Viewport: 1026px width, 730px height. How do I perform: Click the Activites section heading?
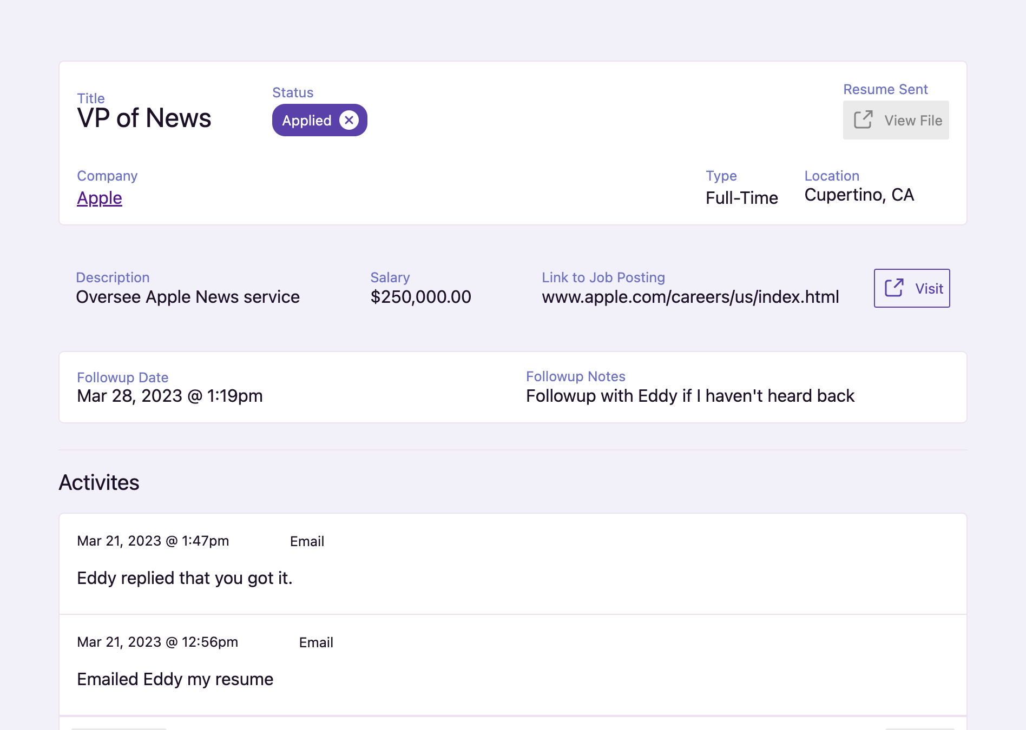(x=100, y=482)
